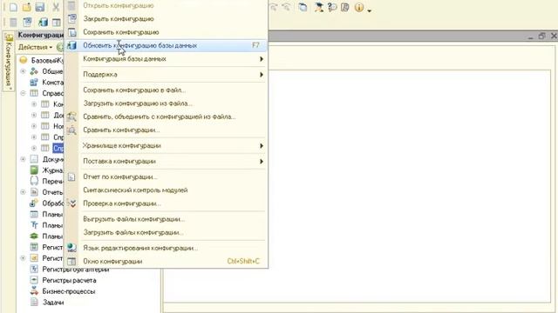Click the configuration window toolbar icon in second row

57,23
